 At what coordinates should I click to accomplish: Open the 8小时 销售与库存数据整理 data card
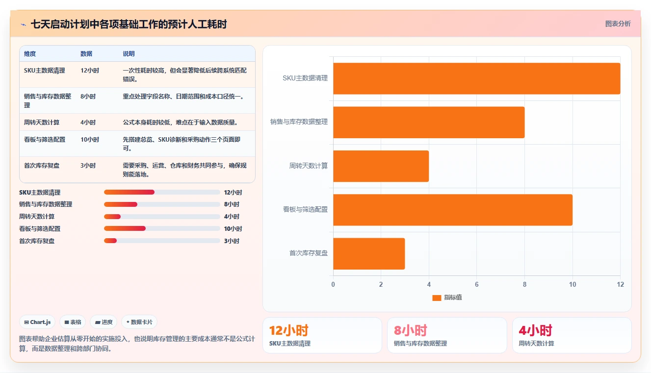point(447,335)
